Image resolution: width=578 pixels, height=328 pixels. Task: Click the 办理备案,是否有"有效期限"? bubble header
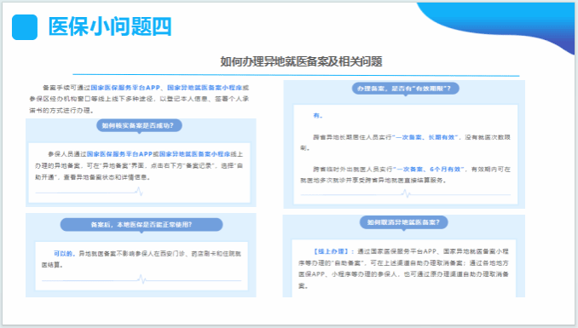(406, 89)
